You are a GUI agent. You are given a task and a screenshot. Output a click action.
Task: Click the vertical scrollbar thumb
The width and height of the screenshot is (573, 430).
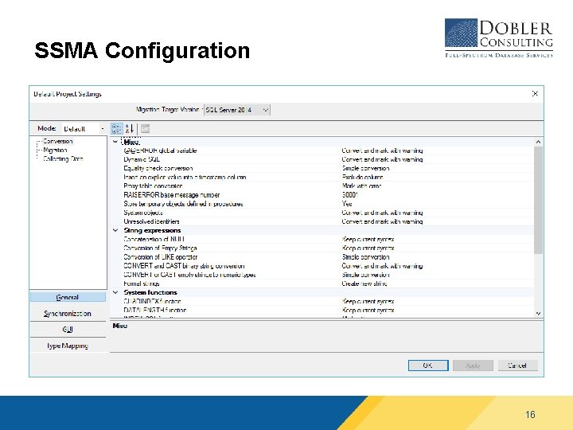coord(538,200)
